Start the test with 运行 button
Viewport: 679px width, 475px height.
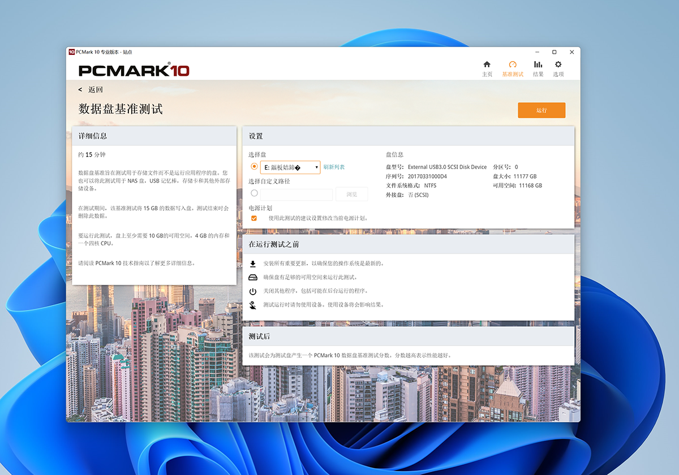click(x=542, y=110)
